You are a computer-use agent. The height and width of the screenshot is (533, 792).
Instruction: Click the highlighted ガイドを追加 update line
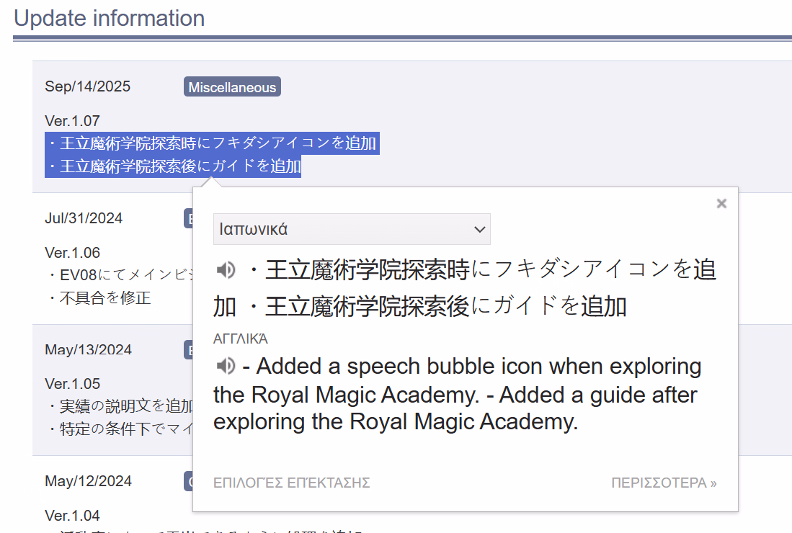pos(173,167)
